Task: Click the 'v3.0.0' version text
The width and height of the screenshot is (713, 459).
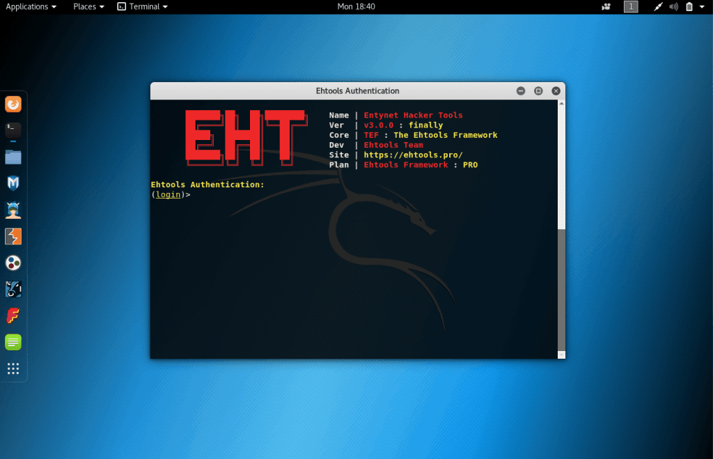Action: click(378, 125)
